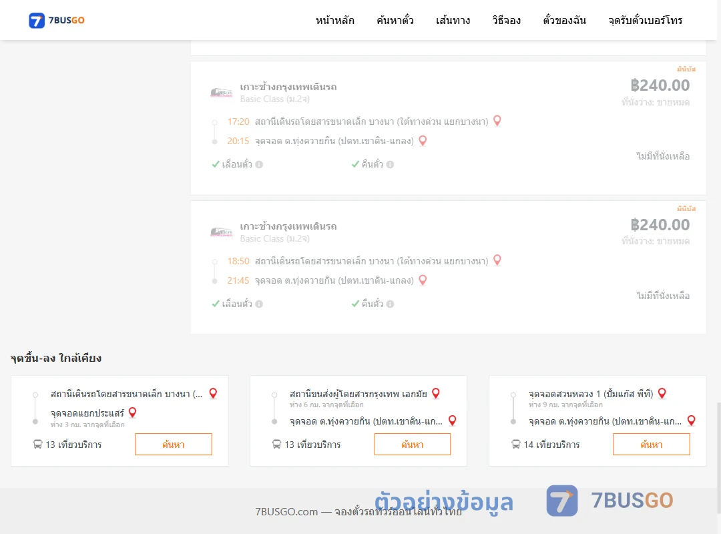The width and height of the screenshot is (721, 534).
Task: Click map pin for 20:15 arrival stop
Action: pyautogui.click(x=423, y=141)
